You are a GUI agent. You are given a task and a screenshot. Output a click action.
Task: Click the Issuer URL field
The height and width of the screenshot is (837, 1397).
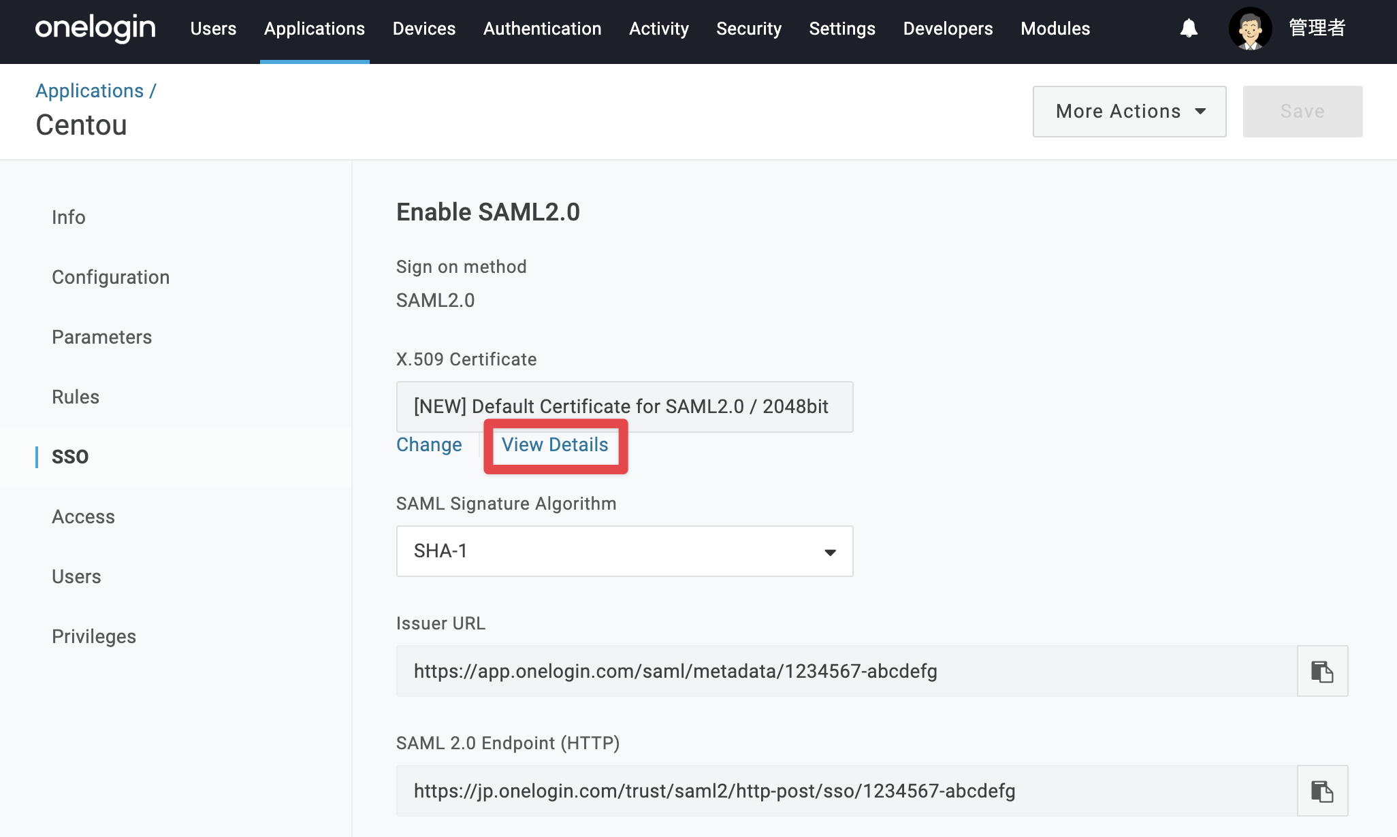[x=847, y=671]
